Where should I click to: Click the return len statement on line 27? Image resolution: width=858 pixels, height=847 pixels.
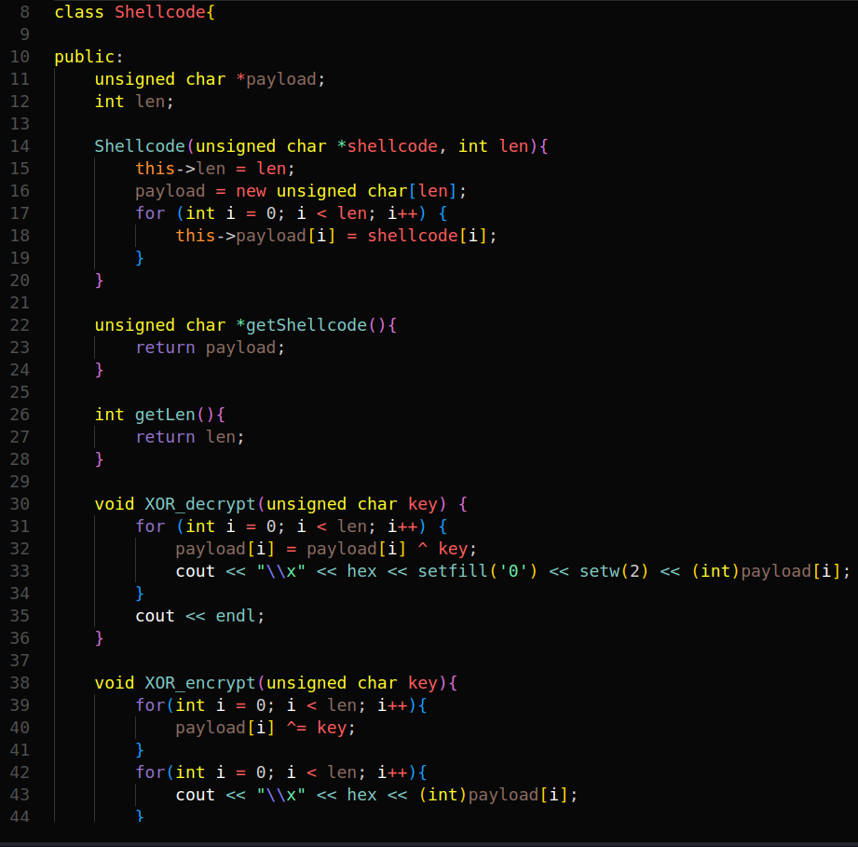coord(192,436)
